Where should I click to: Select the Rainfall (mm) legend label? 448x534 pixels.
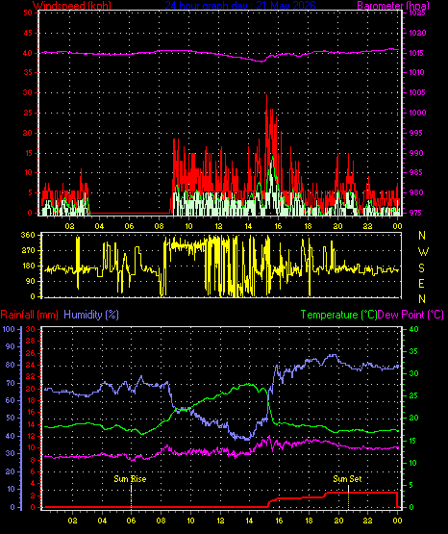(29, 315)
